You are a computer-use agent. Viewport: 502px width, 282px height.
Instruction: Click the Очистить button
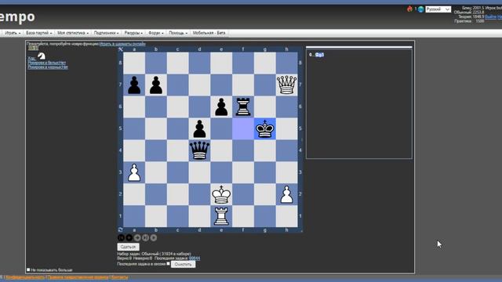point(183,265)
